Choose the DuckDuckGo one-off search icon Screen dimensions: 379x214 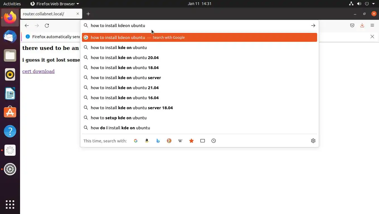pos(169,141)
